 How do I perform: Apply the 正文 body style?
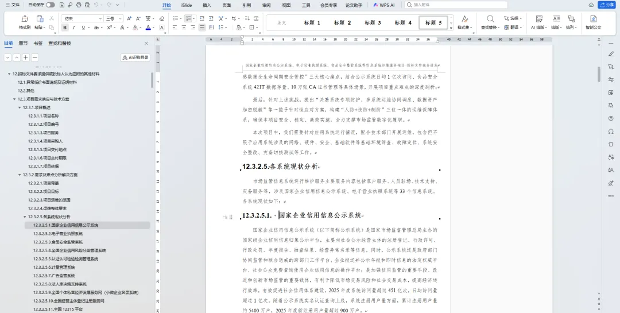click(281, 23)
